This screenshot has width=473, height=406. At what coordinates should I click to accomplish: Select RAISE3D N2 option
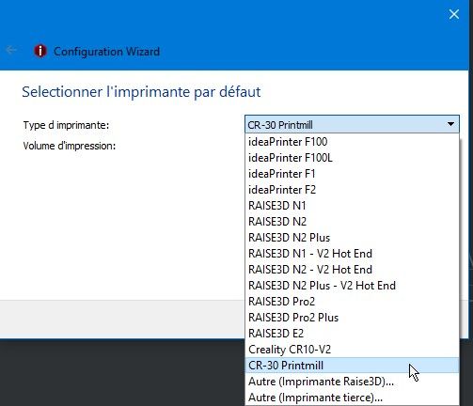point(352,222)
